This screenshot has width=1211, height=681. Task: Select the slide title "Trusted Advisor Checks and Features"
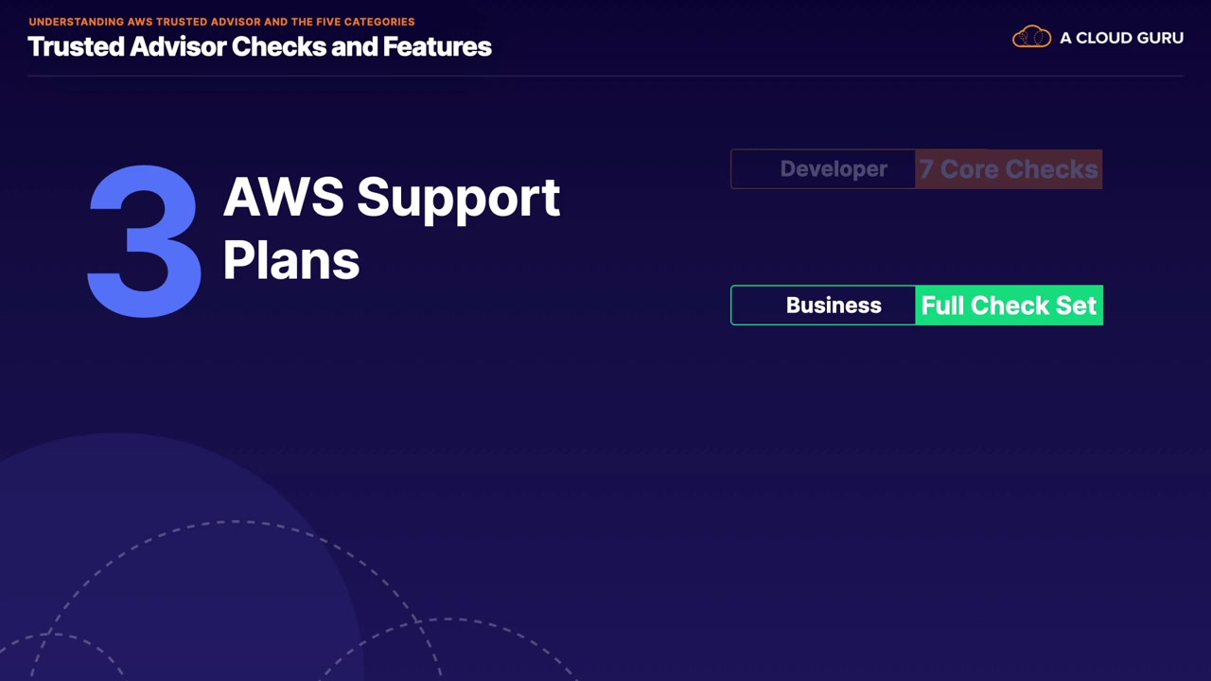tap(259, 46)
